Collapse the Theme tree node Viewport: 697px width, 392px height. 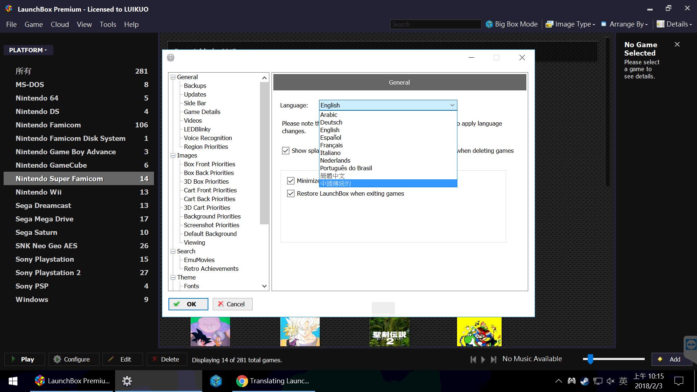point(173,277)
